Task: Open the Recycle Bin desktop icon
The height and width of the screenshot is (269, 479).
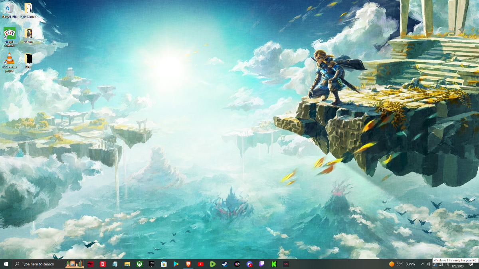Action: click(9, 10)
